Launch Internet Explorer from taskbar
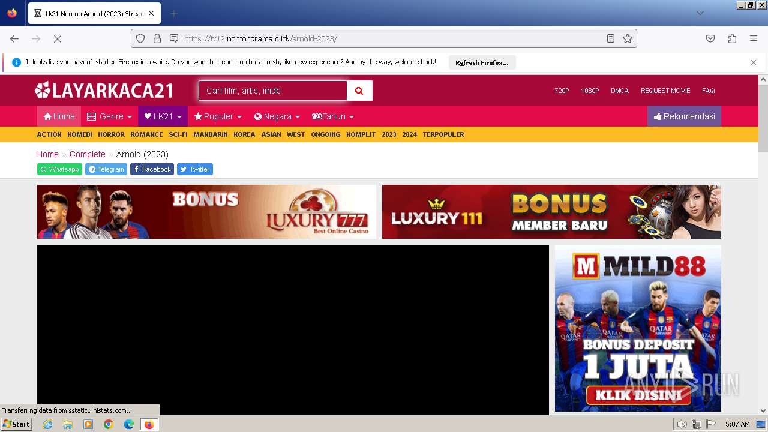Image resolution: width=768 pixels, height=432 pixels. pos(47,424)
